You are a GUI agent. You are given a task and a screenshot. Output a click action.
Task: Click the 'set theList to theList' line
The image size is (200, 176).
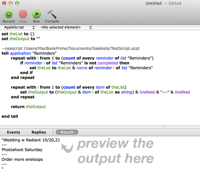91,68
